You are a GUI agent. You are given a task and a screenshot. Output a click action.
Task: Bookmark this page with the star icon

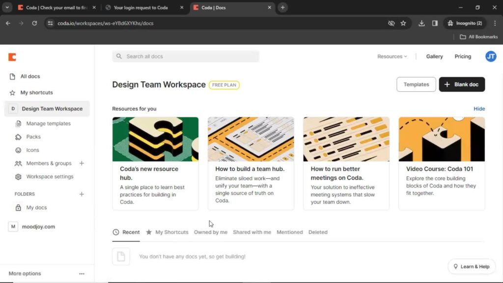403,24
